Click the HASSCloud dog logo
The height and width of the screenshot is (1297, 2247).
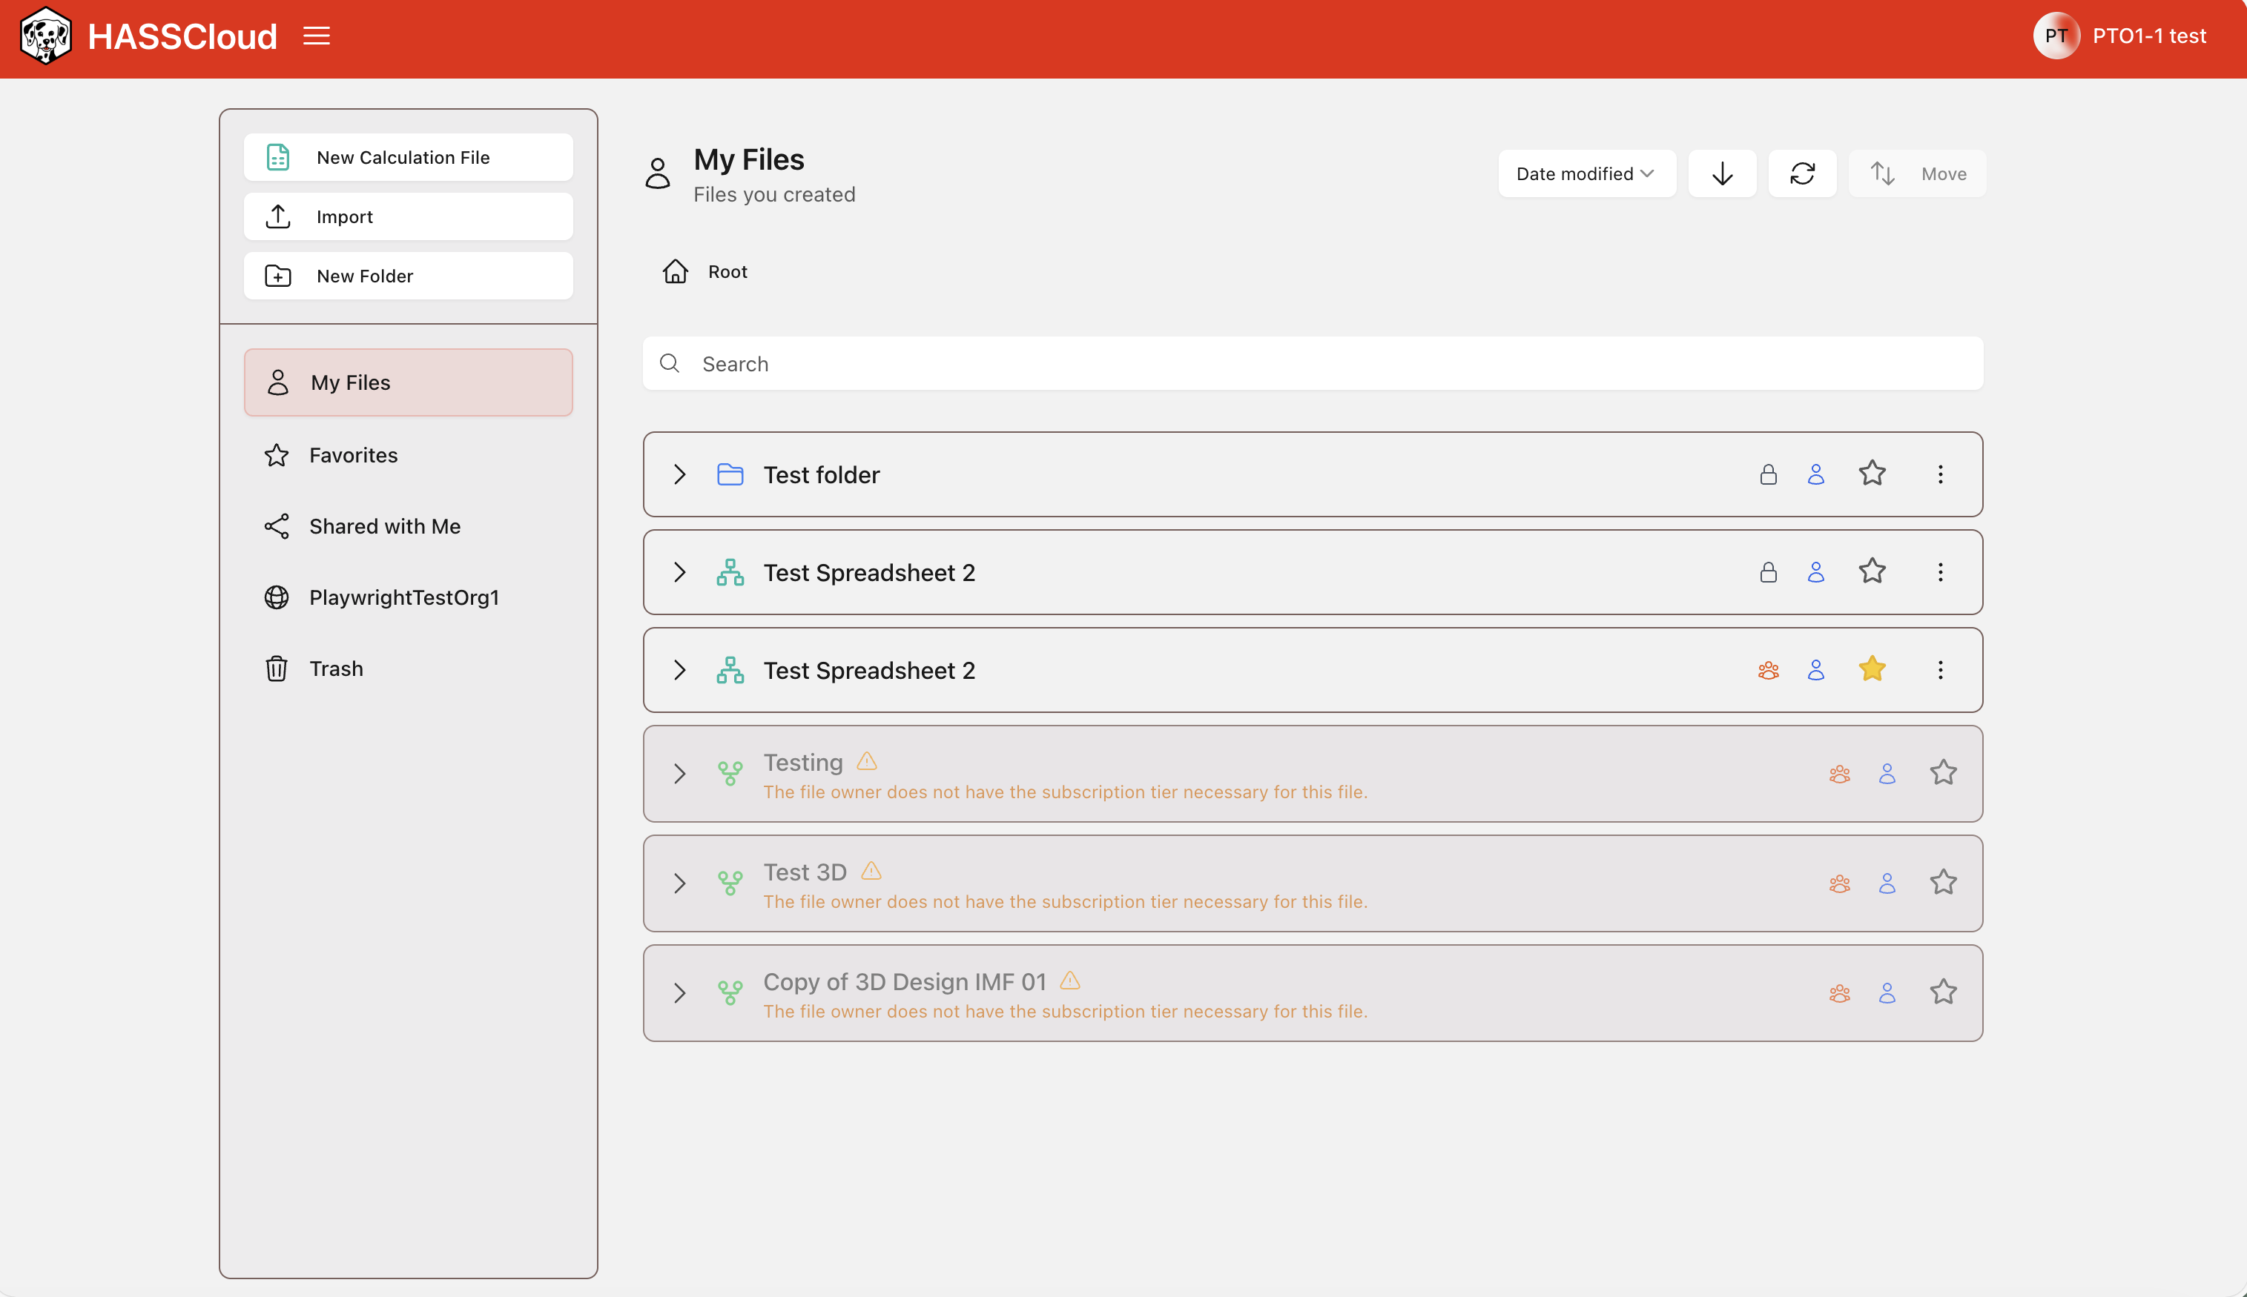(45, 36)
